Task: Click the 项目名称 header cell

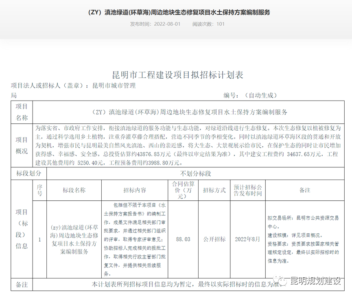Action: coord(21,111)
